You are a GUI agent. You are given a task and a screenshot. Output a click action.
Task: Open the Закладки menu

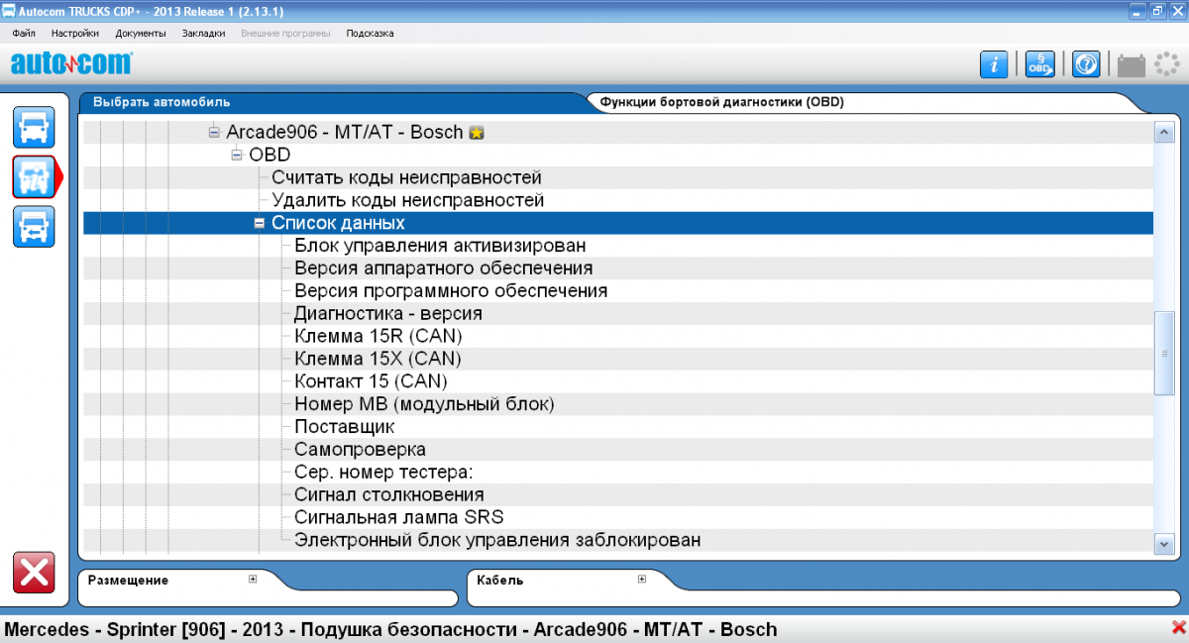click(204, 33)
